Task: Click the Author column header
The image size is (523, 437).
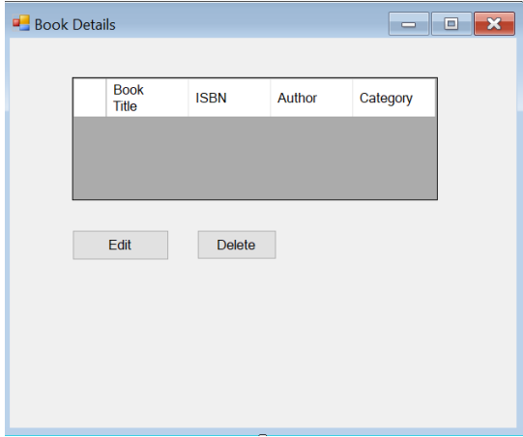Action: click(311, 98)
